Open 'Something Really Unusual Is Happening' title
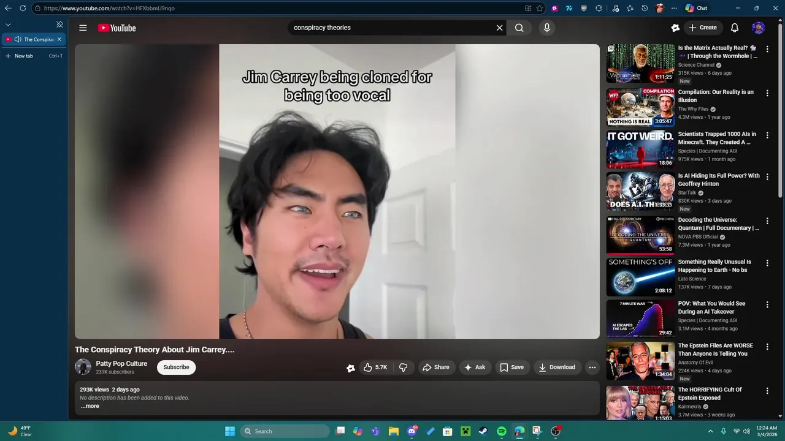This screenshot has width=785, height=441. (714, 266)
